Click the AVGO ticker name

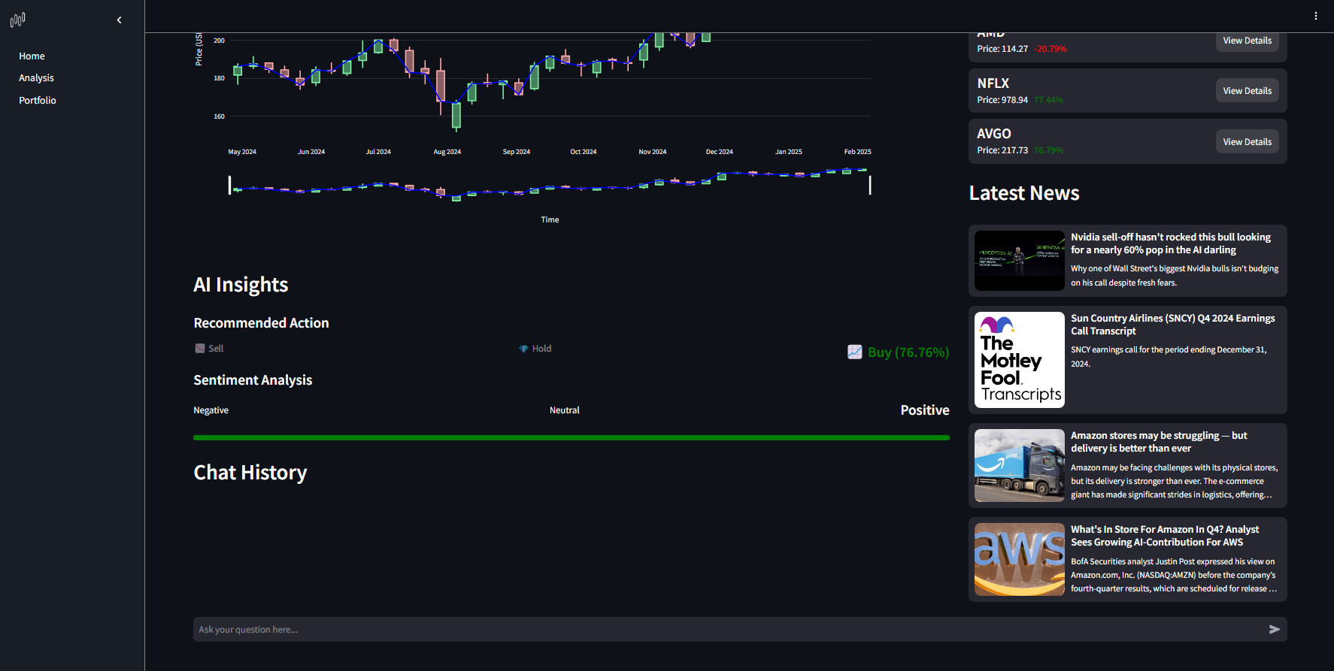[x=994, y=134]
